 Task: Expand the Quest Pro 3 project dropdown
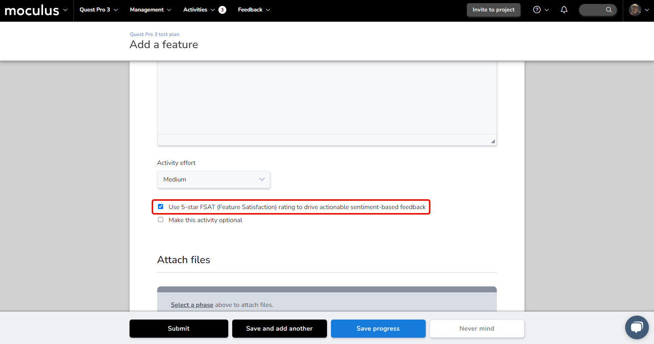click(x=98, y=10)
